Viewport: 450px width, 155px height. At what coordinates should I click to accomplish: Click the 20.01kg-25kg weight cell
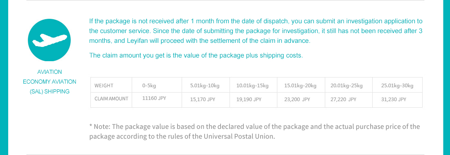pyautogui.click(x=349, y=85)
